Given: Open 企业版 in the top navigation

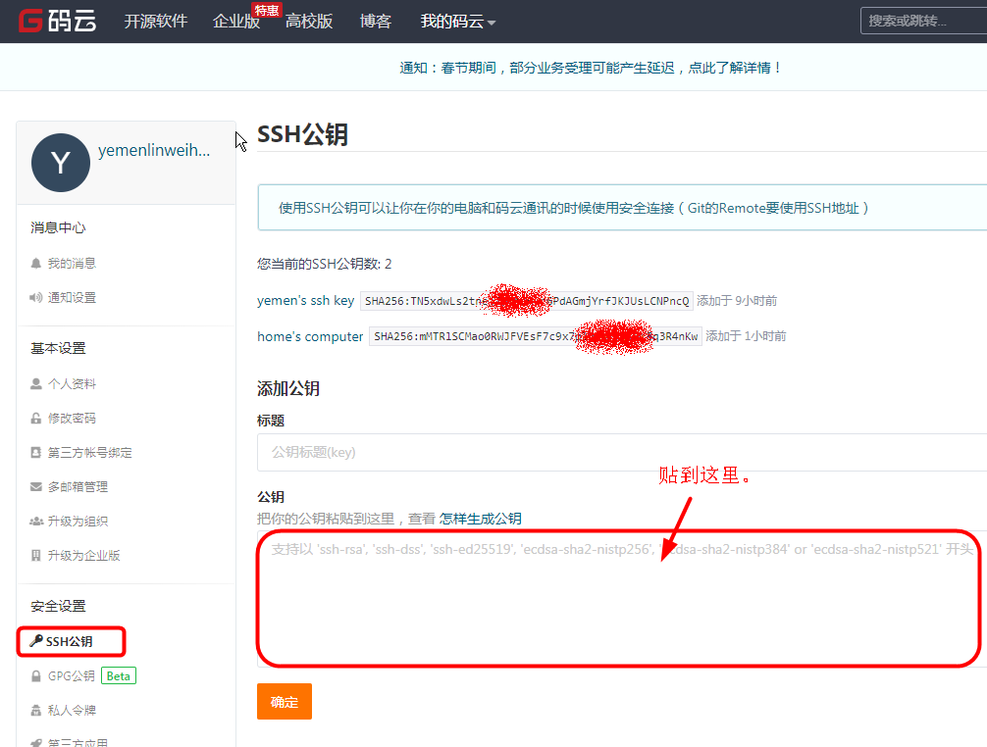Looking at the screenshot, I should pyautogui.click(x=236, y=22).
